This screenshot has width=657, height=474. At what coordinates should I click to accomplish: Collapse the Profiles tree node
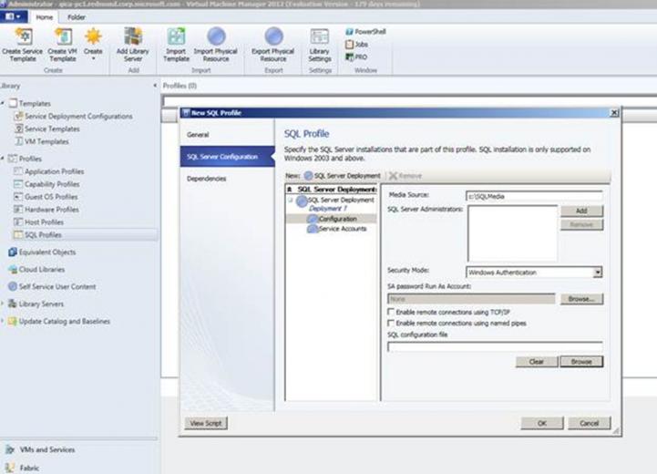point(3,158)
